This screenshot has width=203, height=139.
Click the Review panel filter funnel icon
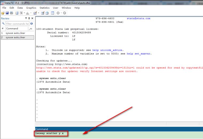(26, 18)
